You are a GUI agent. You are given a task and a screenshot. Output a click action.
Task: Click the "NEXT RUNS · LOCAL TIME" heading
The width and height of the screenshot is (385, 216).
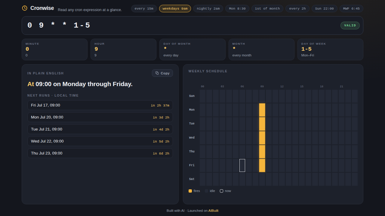53,95
